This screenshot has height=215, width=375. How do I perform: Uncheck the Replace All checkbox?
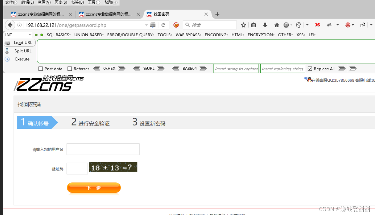pos(310,69)
